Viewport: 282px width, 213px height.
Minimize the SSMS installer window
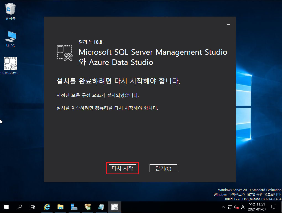[228, 24]
